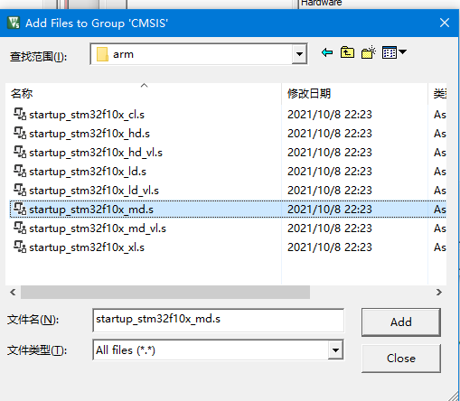Focus the file name input field

[x=219, y=320]
